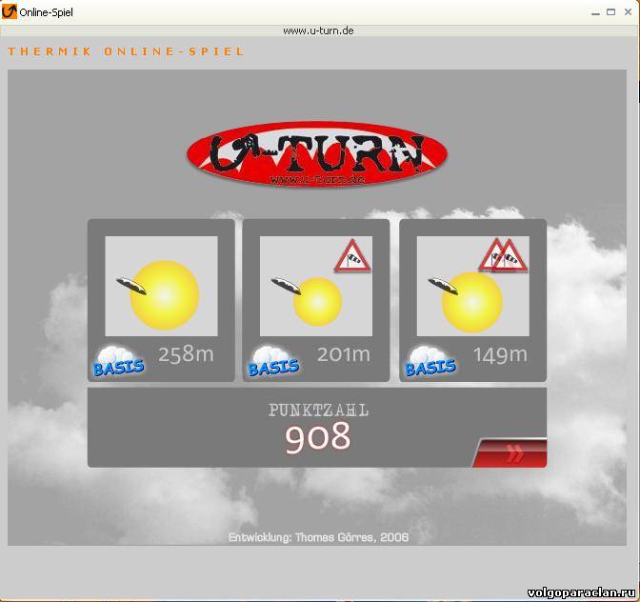Click the score value 908

point(317,437)
